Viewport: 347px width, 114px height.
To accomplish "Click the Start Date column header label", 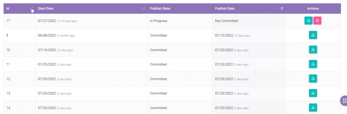I will [46, 8].
